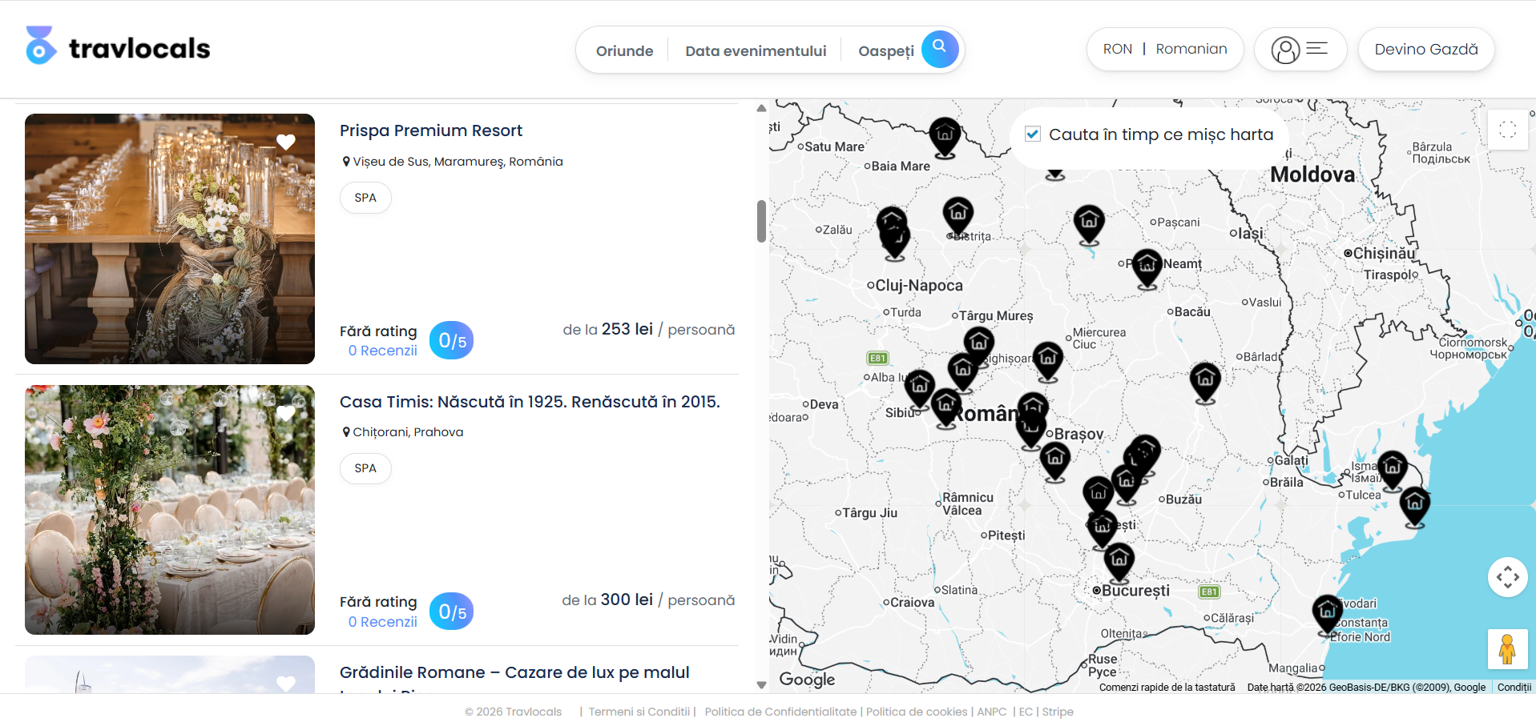The image size is (1536, 726).
Task: Favorite Prispa Premium Resort heart icon
Action: pos(286,142)
